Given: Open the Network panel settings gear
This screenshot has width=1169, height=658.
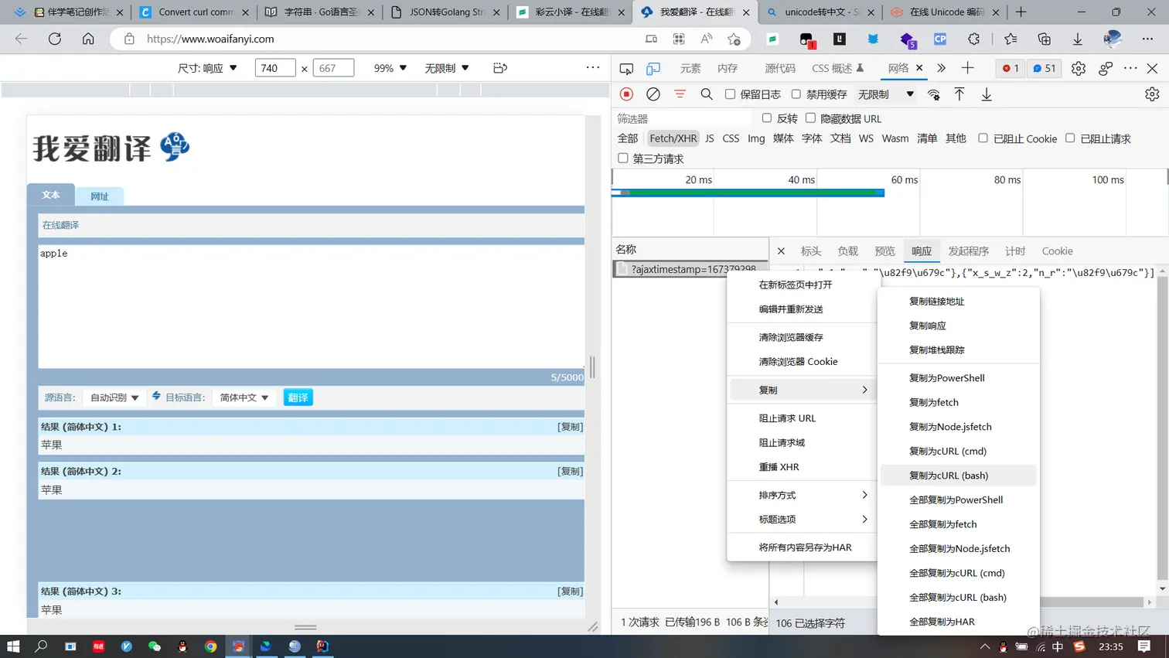Looking at the screenshot, I should coord(1152,94).
